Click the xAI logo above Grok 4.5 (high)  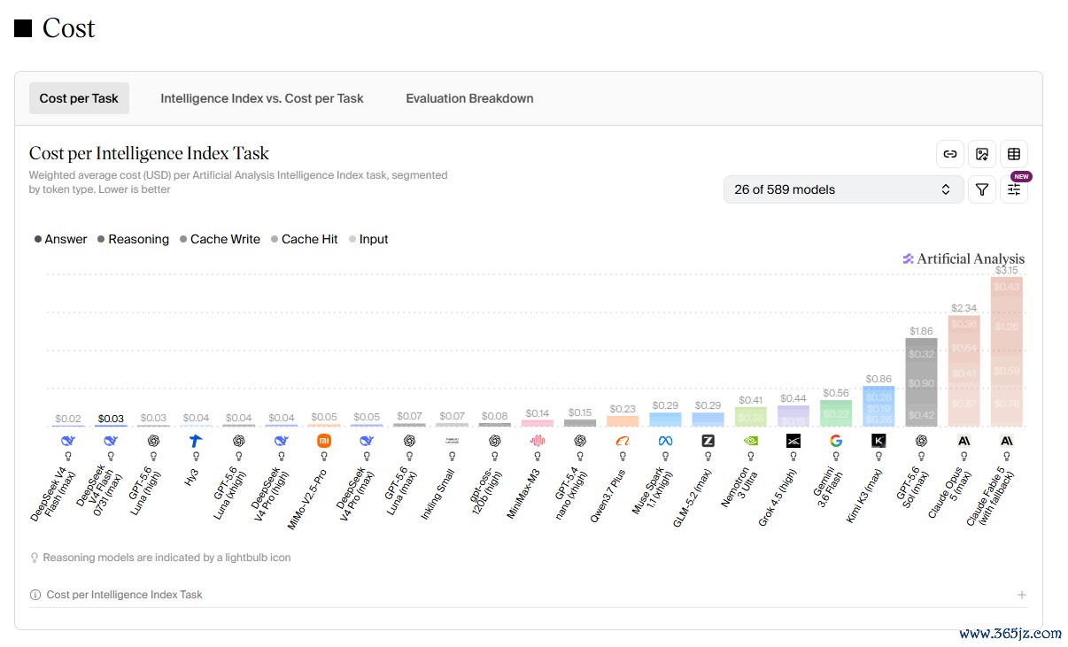click(793, 441)
